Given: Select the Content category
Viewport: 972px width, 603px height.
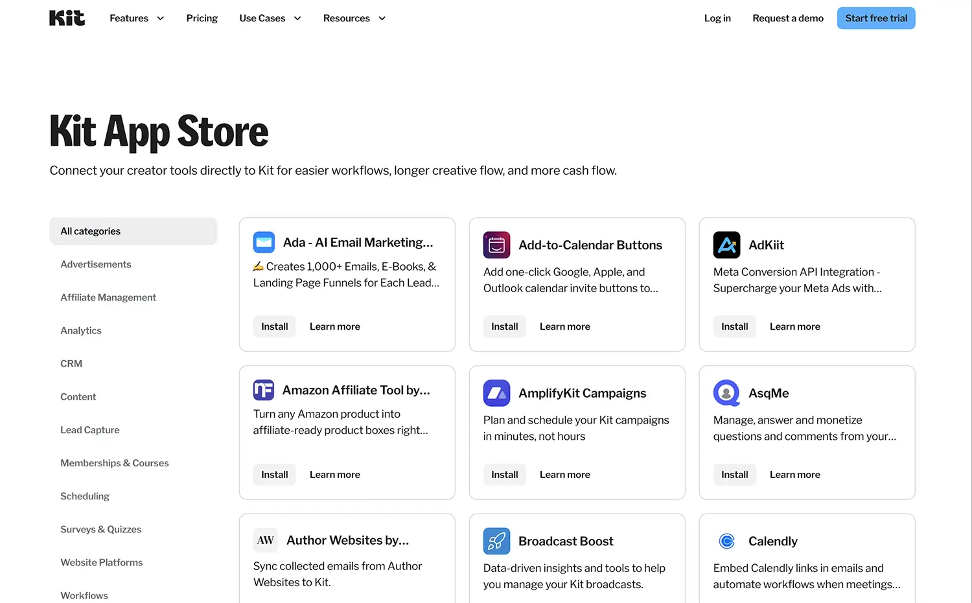Looking at the screenshot, I should coord(78,396).
